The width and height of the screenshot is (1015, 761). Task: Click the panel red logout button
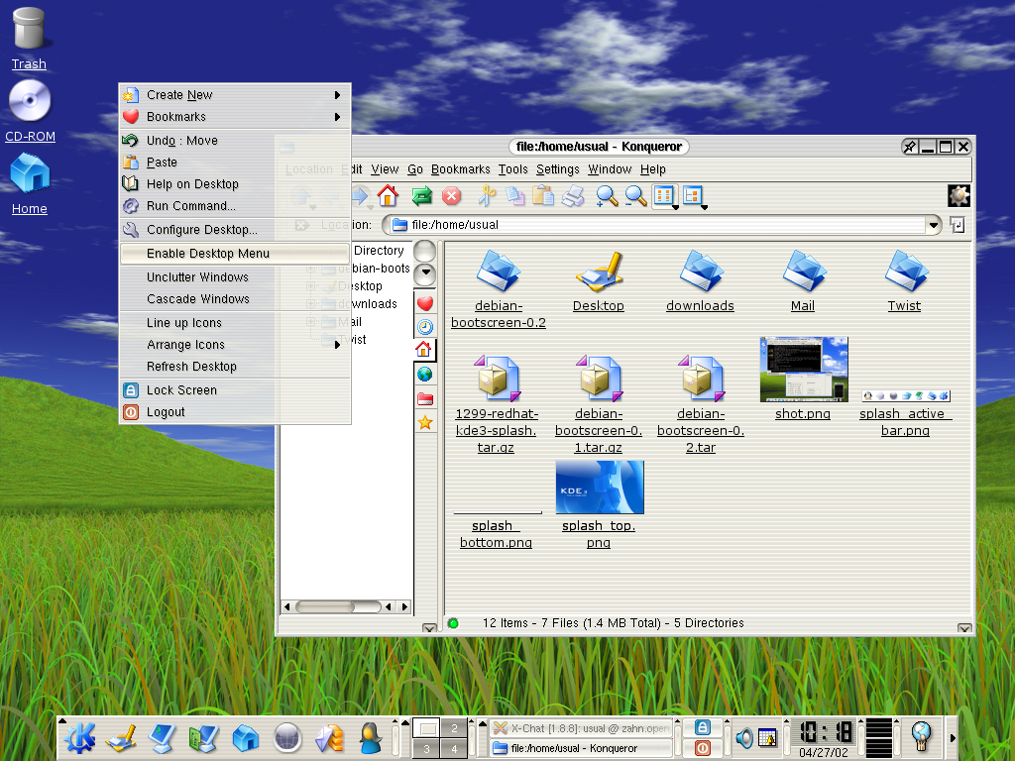703,748
